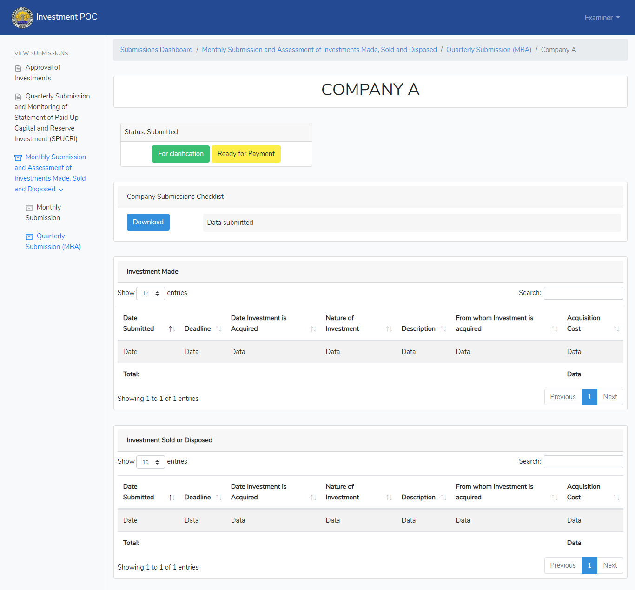Open Show entries dropdown in Investment Made
Screen dimensions: 635x590
(x=151, y=293)
